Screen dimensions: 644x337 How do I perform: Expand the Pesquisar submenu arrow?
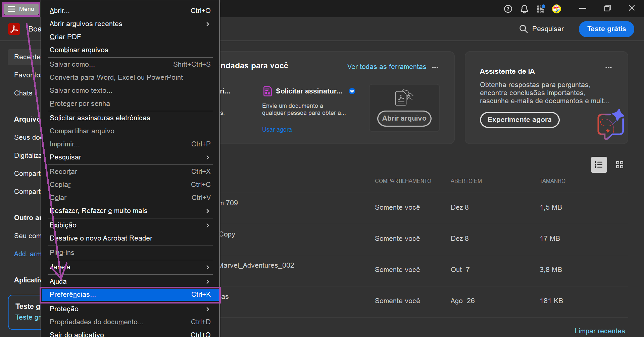click(208, 157)
